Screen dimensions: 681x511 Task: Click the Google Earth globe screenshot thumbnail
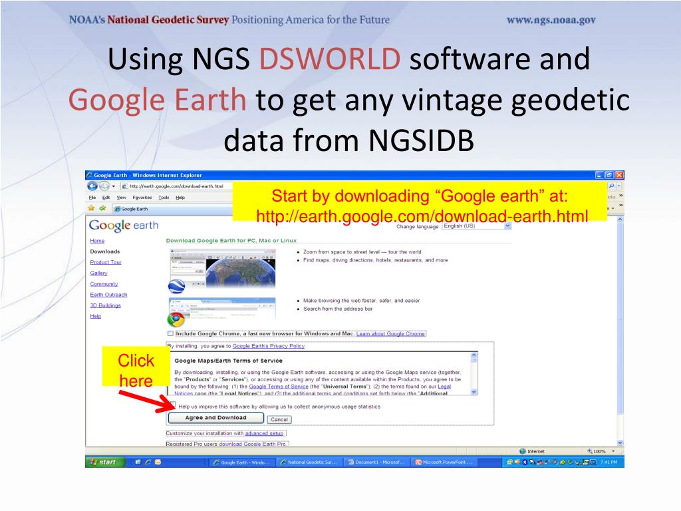point(222,268)
